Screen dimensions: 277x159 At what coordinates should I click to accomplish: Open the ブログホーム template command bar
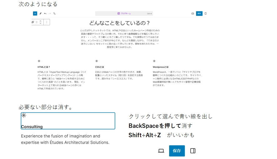pos(124,14)
